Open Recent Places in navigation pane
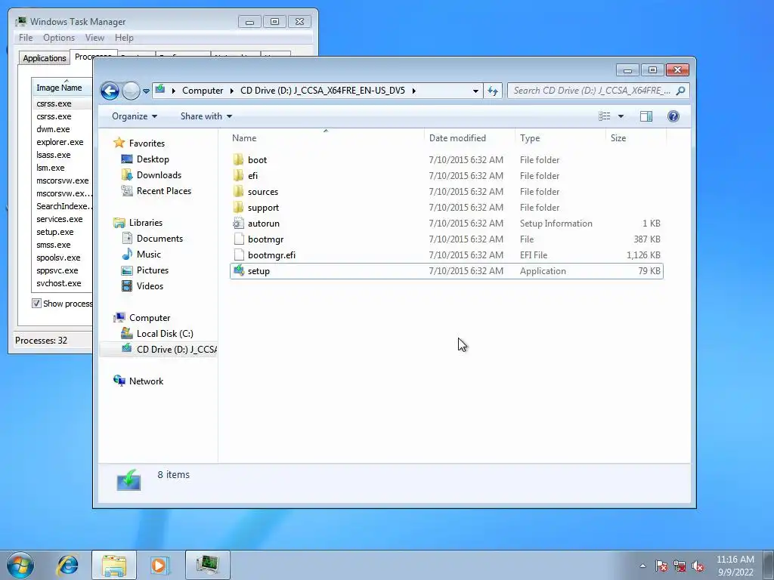774x580 pixels. pos(163,191)
